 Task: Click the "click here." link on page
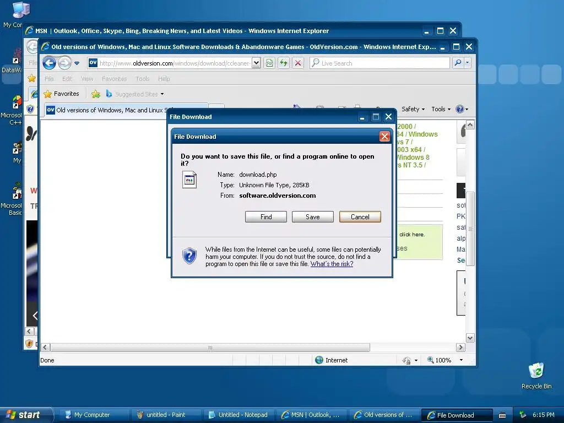tap(412, 235)
